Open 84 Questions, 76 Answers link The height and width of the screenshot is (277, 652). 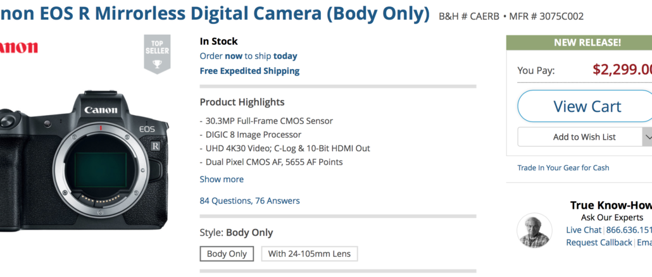coord(249,201)
